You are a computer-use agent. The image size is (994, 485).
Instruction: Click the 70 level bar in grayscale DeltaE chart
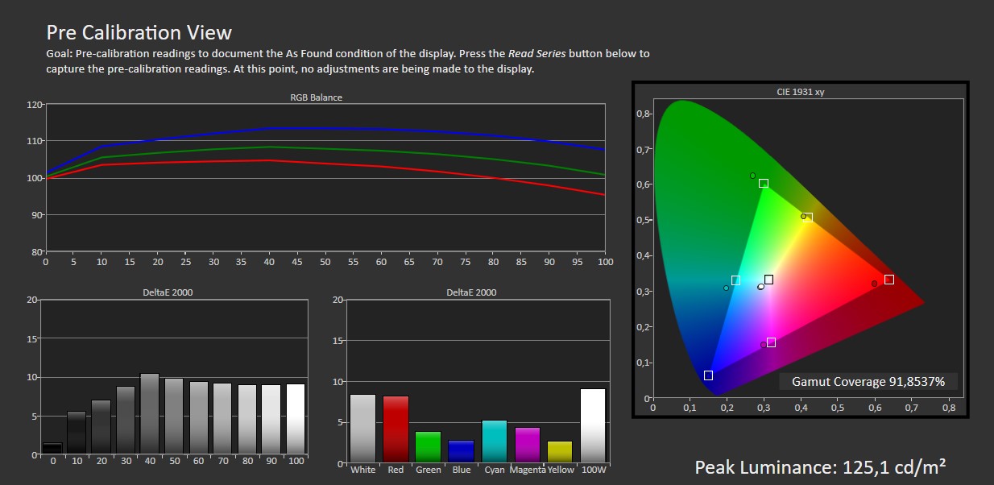click(223, 418)
